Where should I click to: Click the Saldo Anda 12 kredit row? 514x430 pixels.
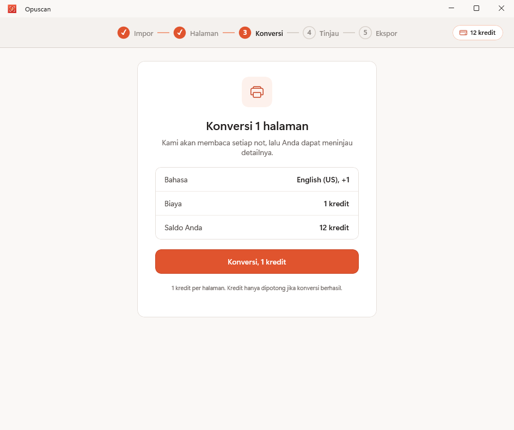coord(257,228)
